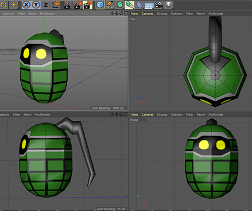Add a Cube primitive object
Image resolution: width=252 pixels, height=211 pixels.
coord(100,5)
